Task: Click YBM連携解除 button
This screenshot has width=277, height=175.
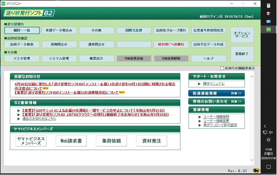Action: pos(171,59)
